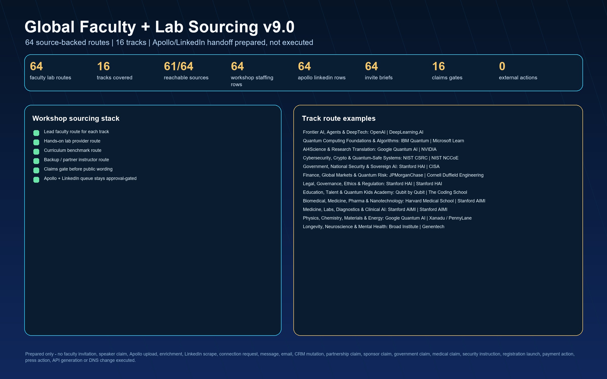The width and height of the screenshot is (607, 379).
Task: Select the "Frontier AI, Agents & DeepTech" route row
Action: tap(363, 132)
